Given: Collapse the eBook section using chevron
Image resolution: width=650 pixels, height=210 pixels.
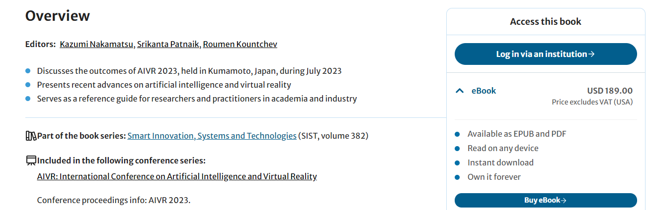Looking at the screenshot, I should tap(460, 91).
